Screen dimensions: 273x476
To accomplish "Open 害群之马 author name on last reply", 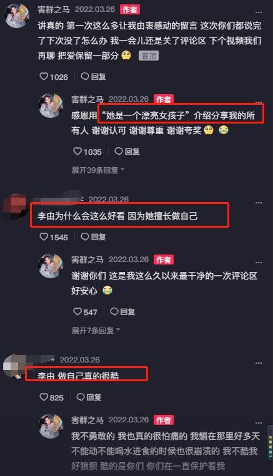I will [87, 420].
